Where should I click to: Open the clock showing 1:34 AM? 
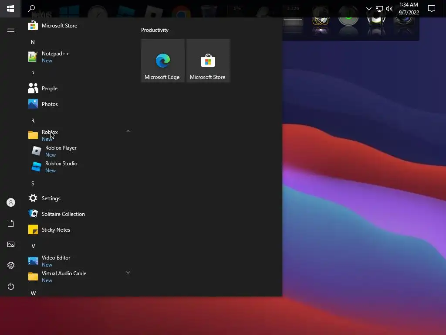point(409,9)
